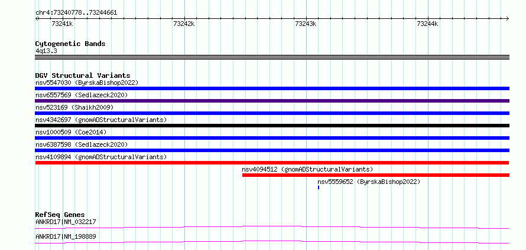Click the nsv6387598 (Sedlazeck2020) label
The image size is (526, 250).
[82, 144]
